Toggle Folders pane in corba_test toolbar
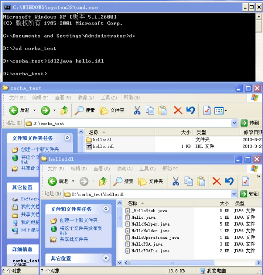The width and height of the screenshot is (263, 275). (x=112, y=111)
